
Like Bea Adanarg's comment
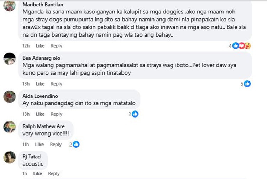click(x=40, y=84)
